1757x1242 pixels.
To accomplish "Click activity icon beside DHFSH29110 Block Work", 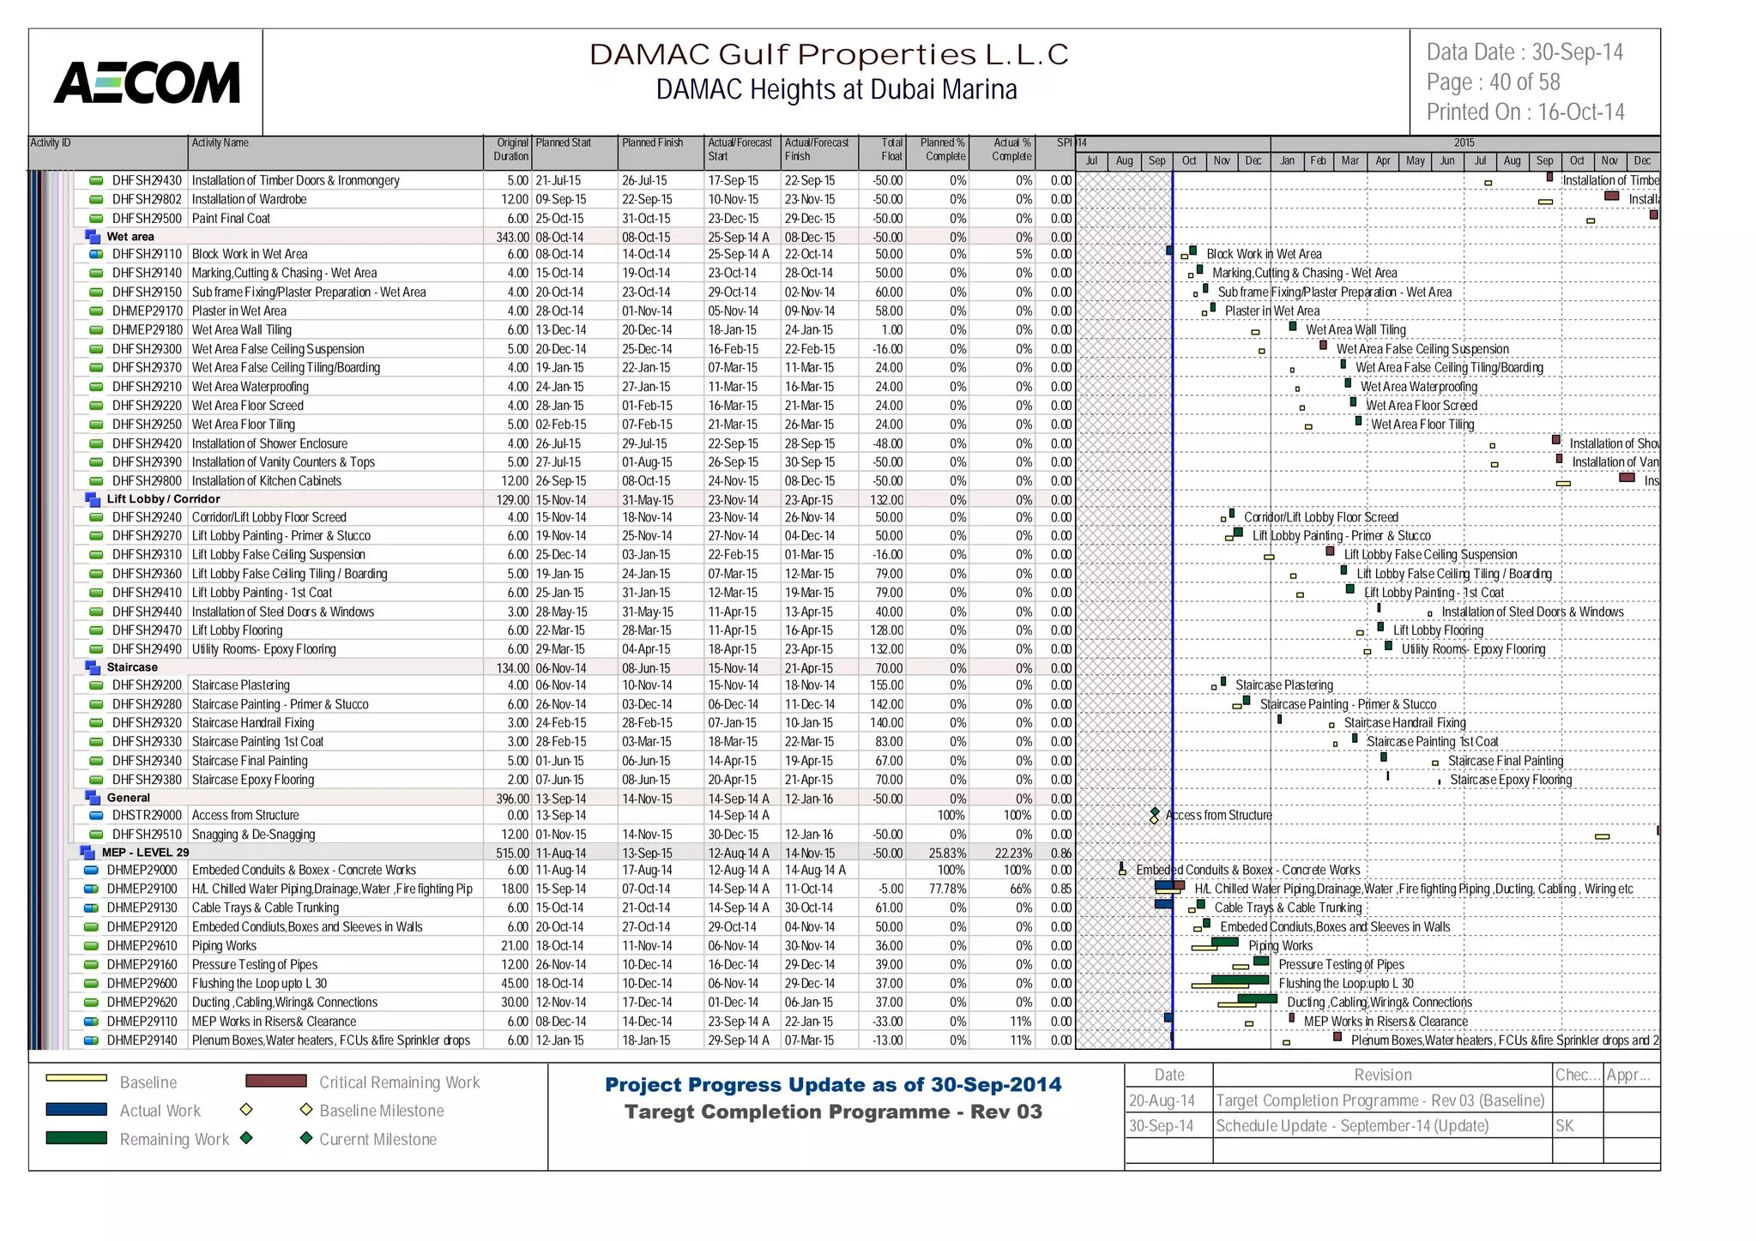I will point(97,255).
